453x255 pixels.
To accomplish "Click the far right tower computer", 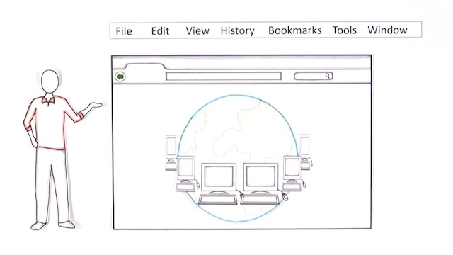I will tap(305, 152).
